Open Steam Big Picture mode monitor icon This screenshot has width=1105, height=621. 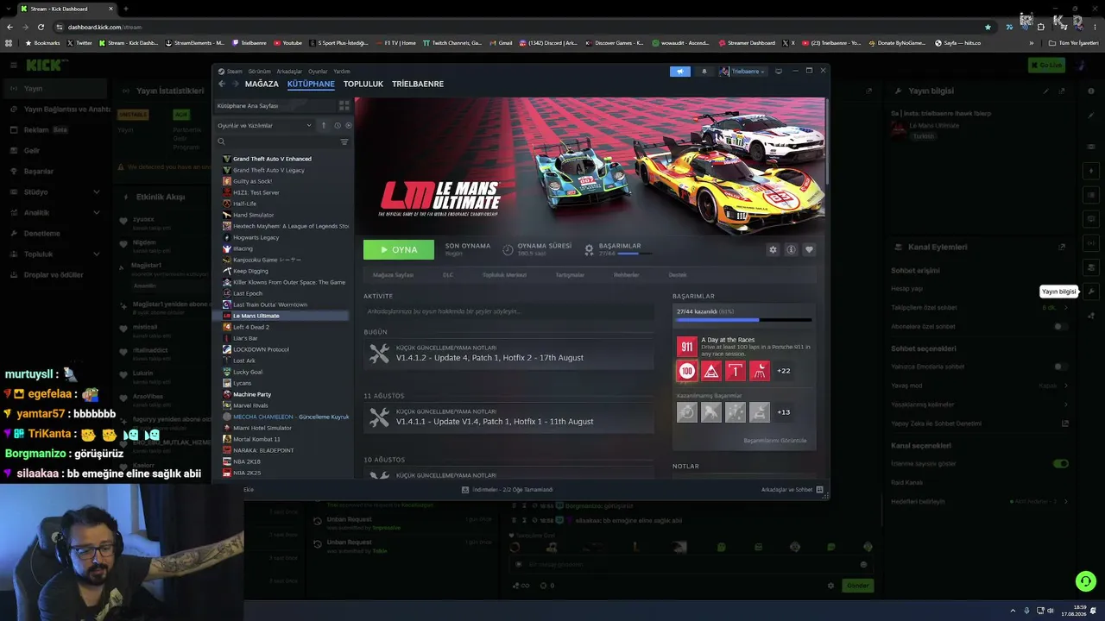(x=779, y=71)
